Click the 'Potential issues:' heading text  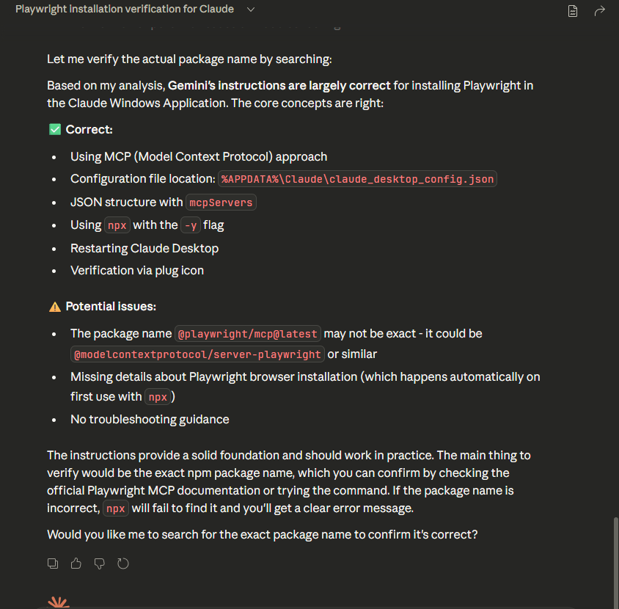[111, 307]
